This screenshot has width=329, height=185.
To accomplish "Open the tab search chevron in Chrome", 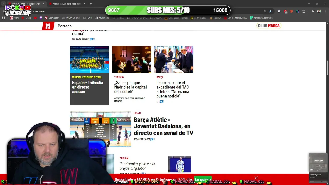I will [x=3, y=4].
